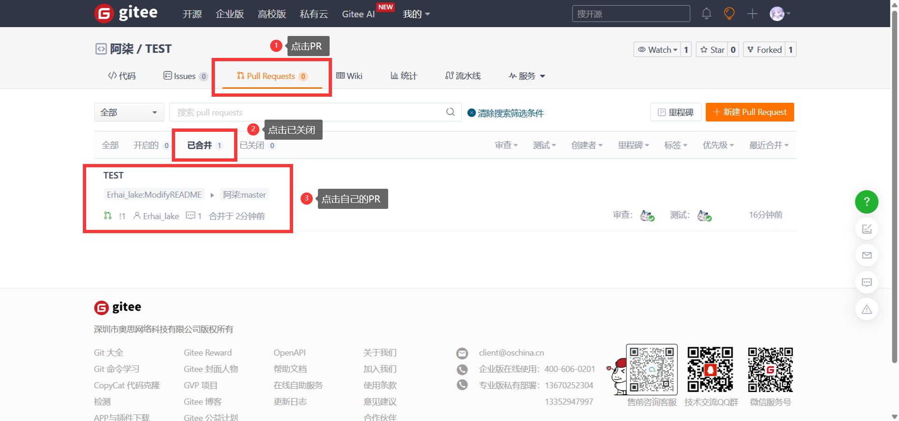Clear search filters with the X toggle
Viewport: 899px width, 421px height.
point(472,113)
